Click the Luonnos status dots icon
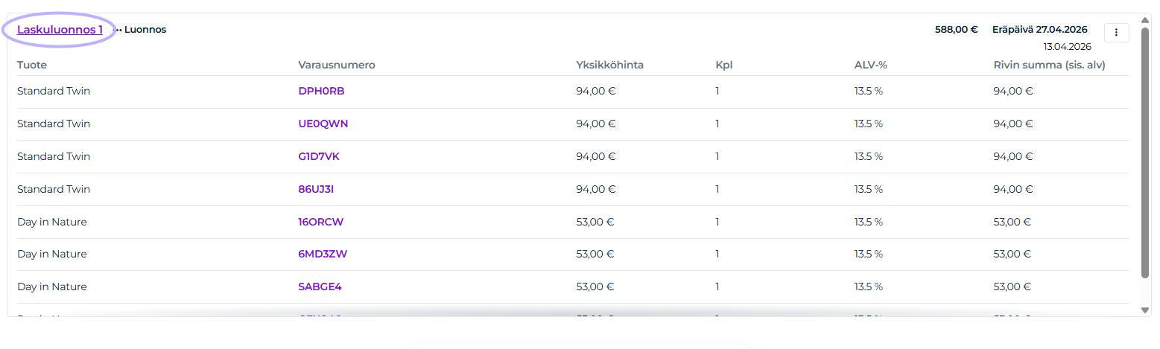Screen dimensions: 1160x349 tap(118, 31)
